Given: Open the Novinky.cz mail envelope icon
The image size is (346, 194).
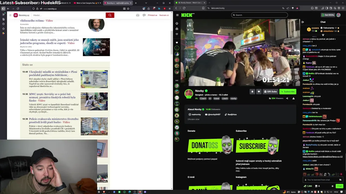Looking at the screenshot, I should click(138, 15).
